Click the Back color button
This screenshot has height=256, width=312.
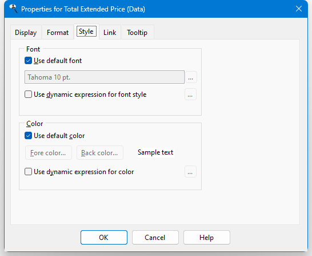pos(100,153)
